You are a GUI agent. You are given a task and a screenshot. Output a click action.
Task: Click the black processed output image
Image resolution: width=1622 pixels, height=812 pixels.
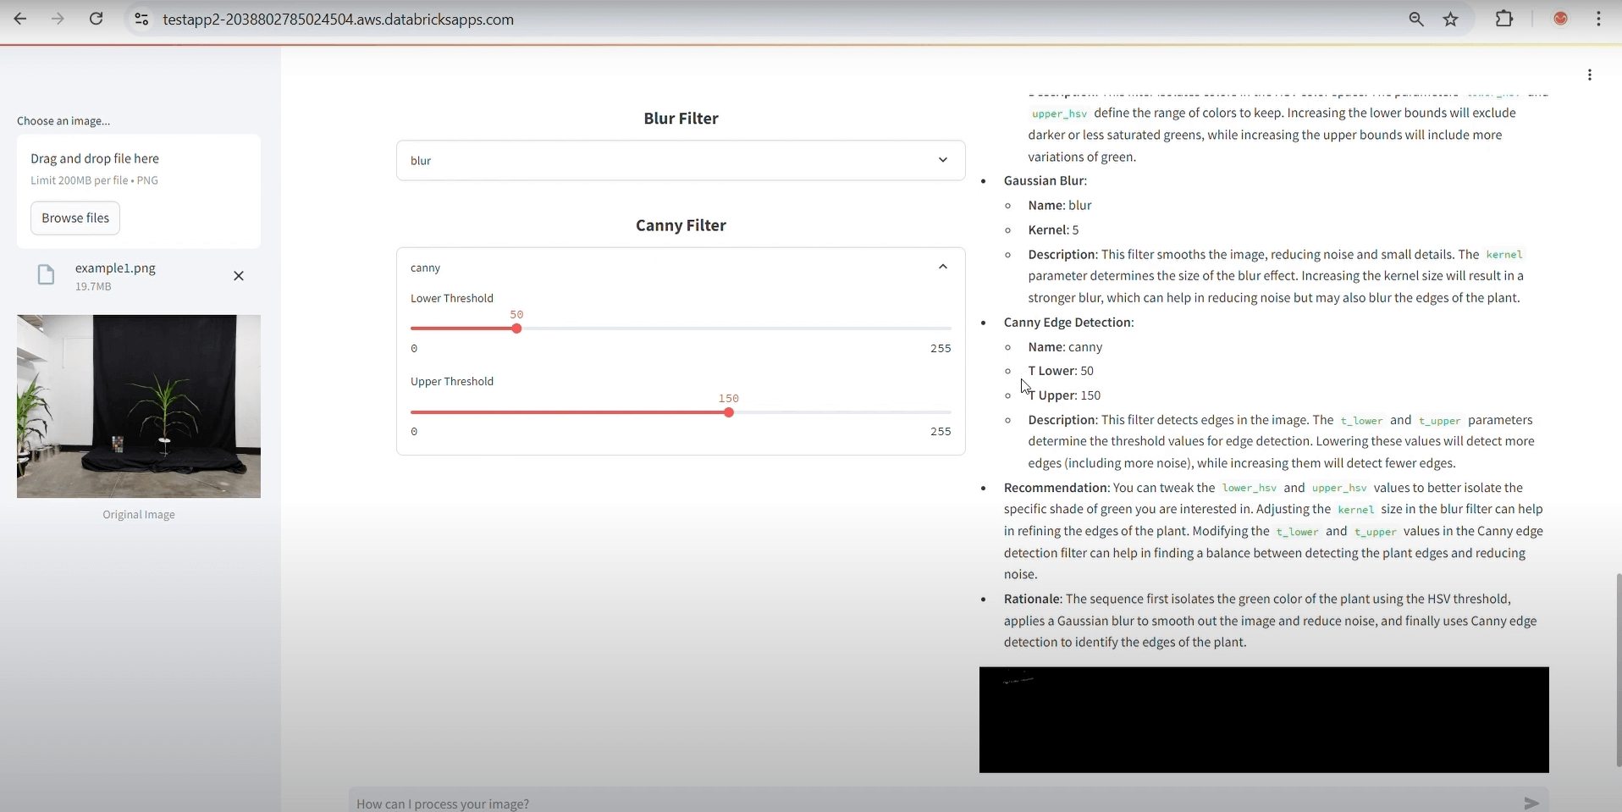[1264, 720]
